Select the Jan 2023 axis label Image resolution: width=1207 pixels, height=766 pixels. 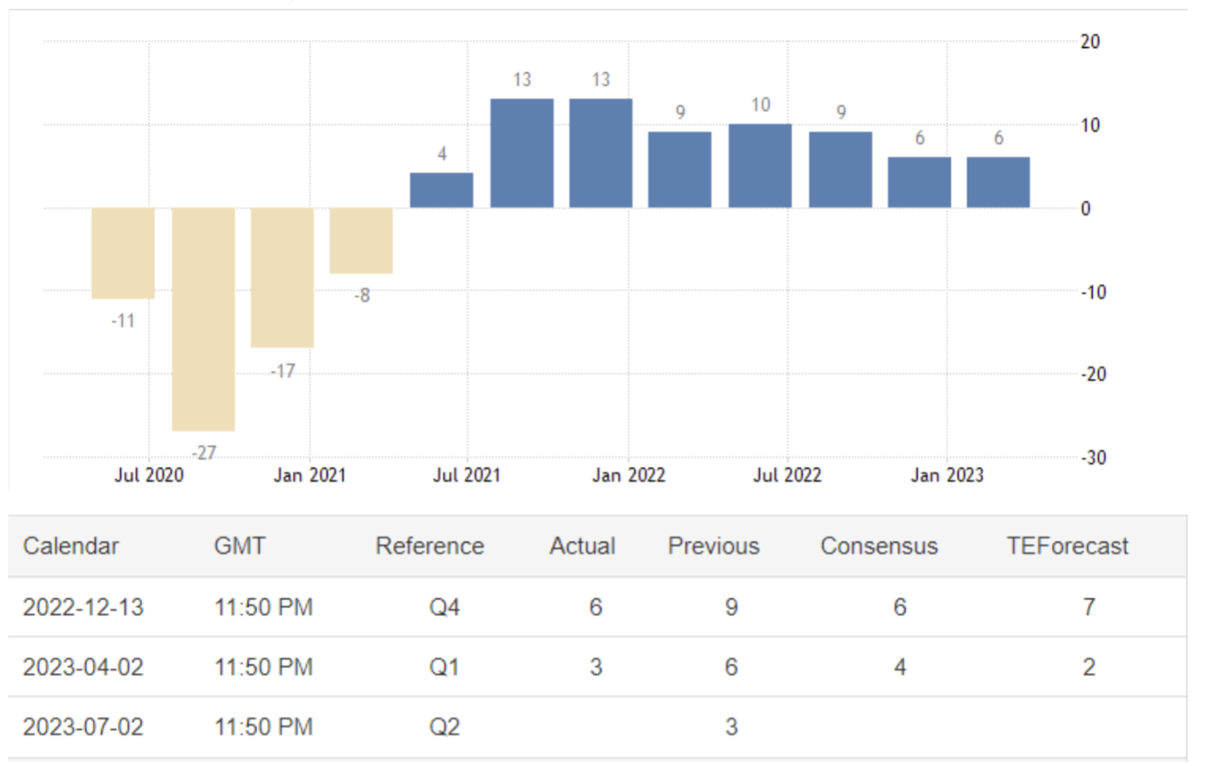pyautogui.click(x=947, y=475)
